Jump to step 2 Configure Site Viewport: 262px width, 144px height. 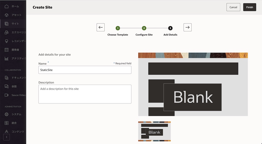click(144, 28)
